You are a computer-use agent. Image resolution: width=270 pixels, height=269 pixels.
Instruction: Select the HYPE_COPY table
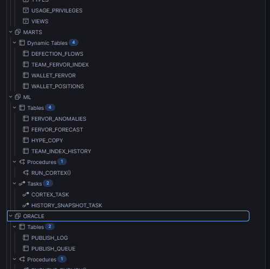click(47, 141)
